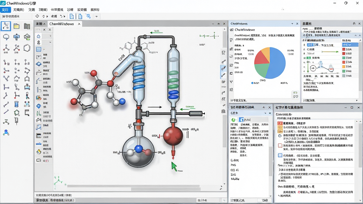Collapse section with chevron in properties panel

tap(356, 35)
